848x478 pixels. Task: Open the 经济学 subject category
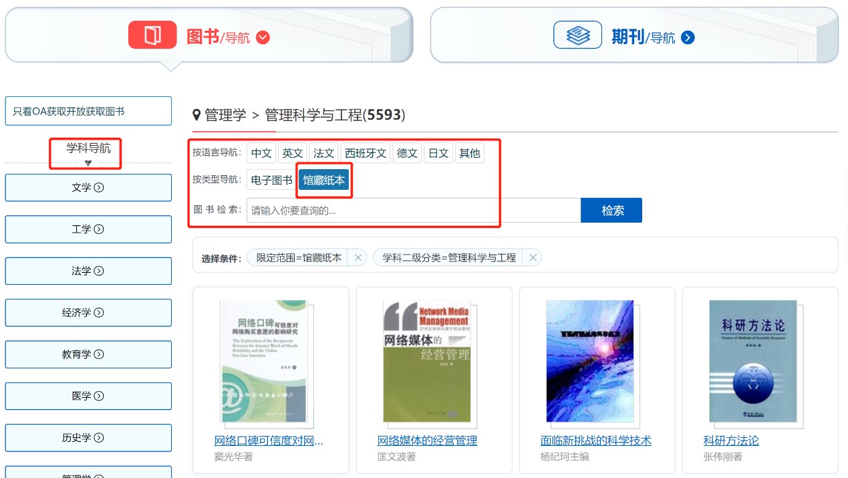tap(88, 312)
